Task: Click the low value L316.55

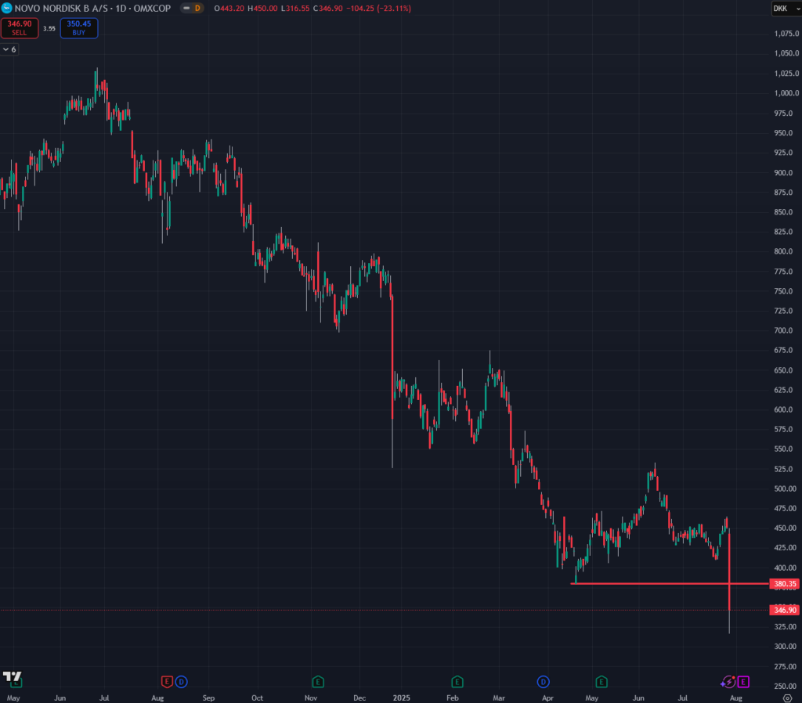Action: point(295,8)
